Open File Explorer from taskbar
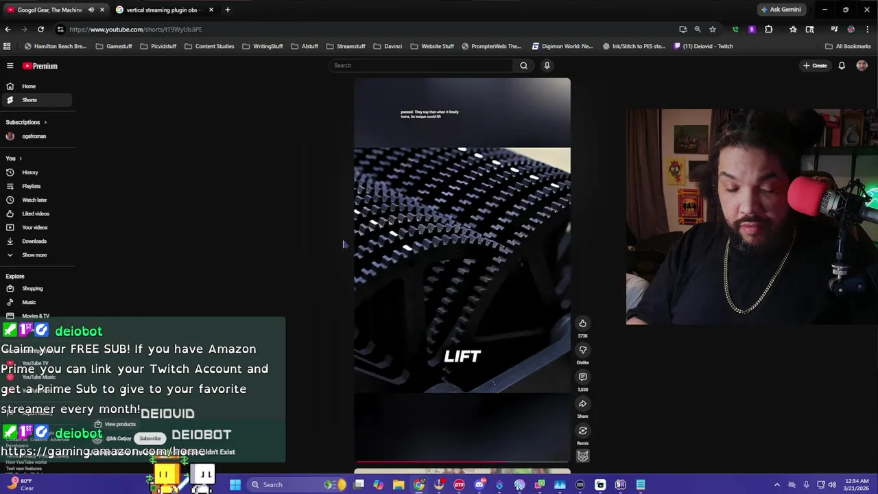The width and height of the screenshot is (878, 494). (x=399, y=484)
